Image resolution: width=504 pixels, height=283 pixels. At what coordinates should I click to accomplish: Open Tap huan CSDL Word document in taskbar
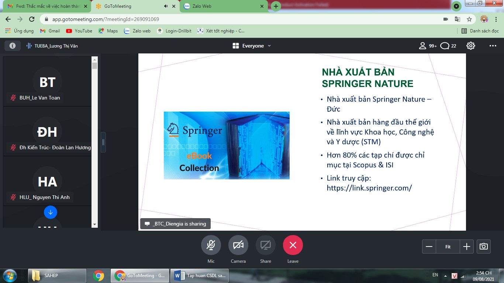(x=200, y=276)
